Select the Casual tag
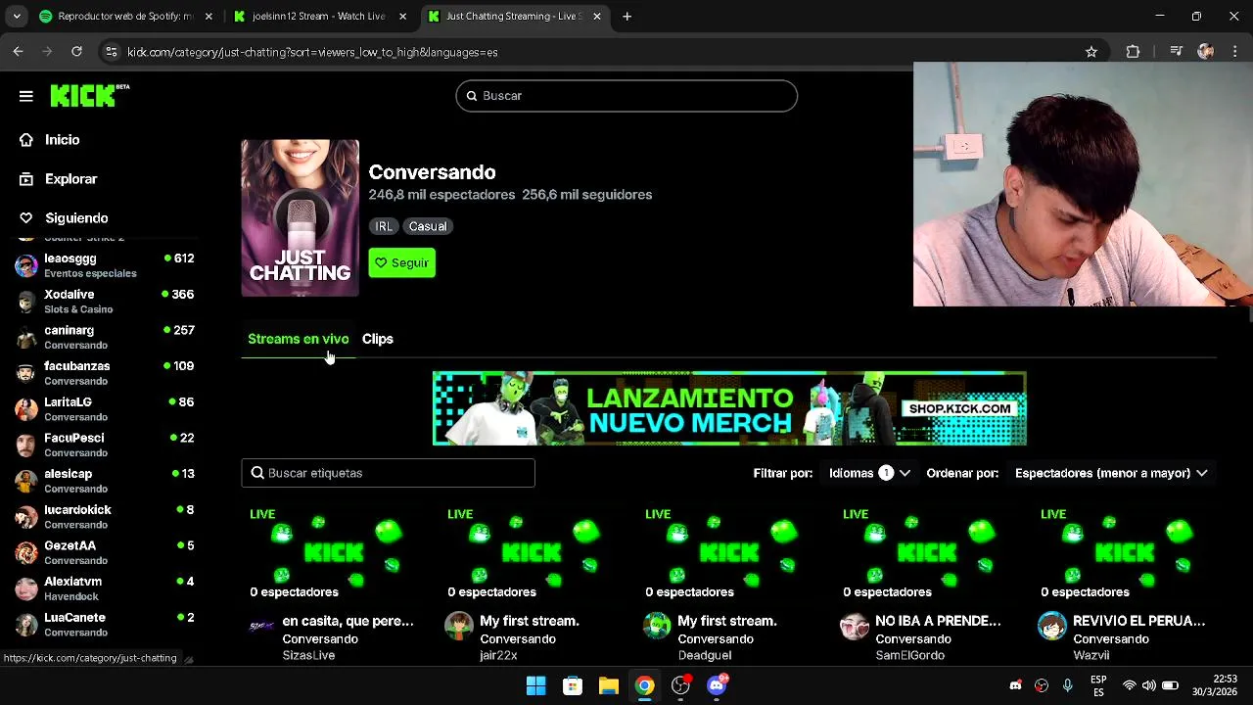This screenshot has width=1253, height=705. pos(428,226)
